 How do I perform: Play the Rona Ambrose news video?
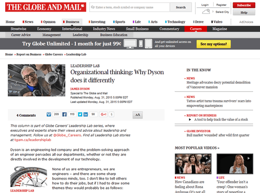(x=193, y=164)
